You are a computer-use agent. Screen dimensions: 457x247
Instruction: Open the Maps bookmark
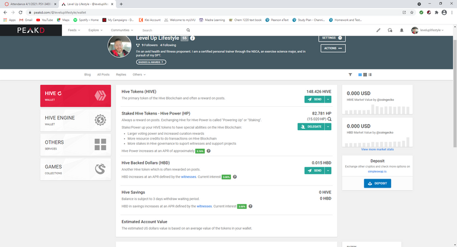(63, 20)
